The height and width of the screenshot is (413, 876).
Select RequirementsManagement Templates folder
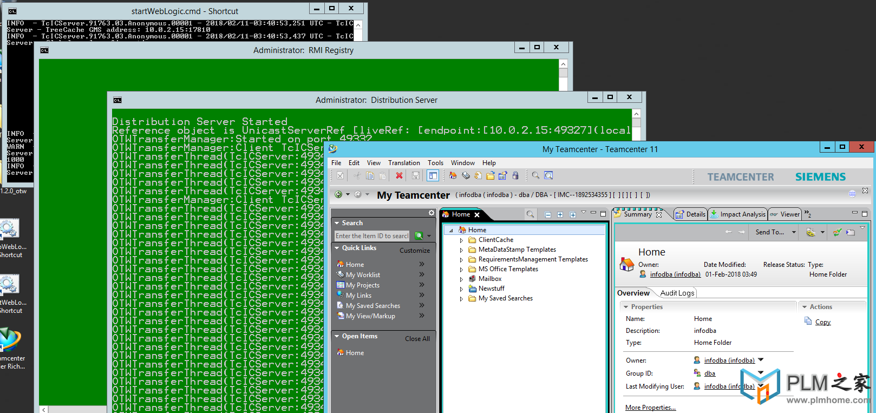click(533, 259)
